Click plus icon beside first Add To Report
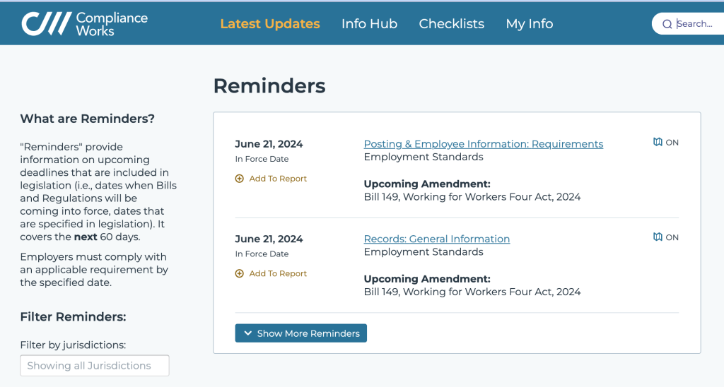Image resolution: width=724 pixels, height=387 pixels. pos(240,179)
